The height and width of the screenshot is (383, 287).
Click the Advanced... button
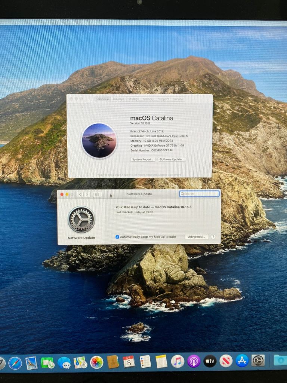coord(196,237)
